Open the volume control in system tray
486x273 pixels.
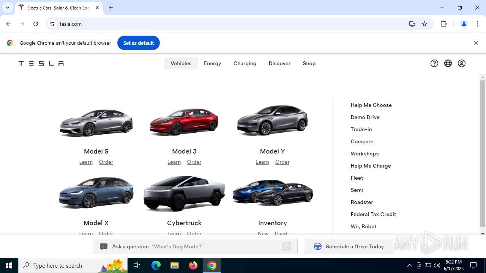437,265
